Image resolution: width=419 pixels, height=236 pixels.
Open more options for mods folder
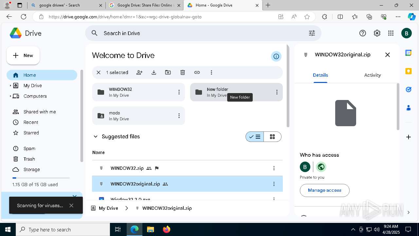click(x=179, y=116)
